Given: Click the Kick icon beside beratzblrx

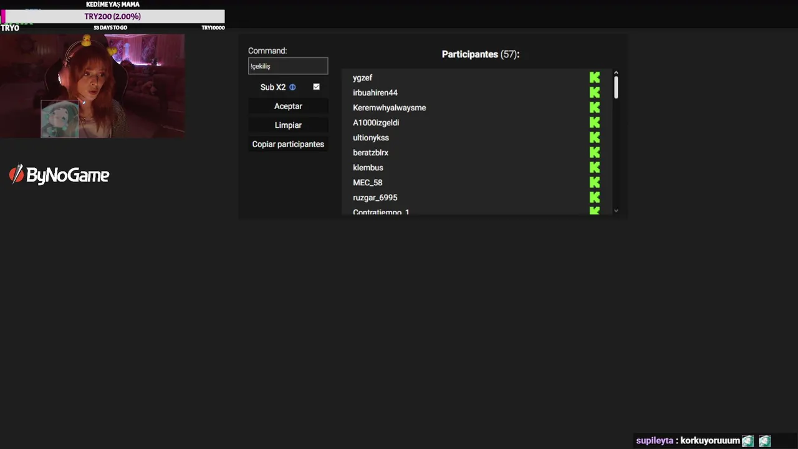Looking at the screenshot, I should tap(595, 152).
